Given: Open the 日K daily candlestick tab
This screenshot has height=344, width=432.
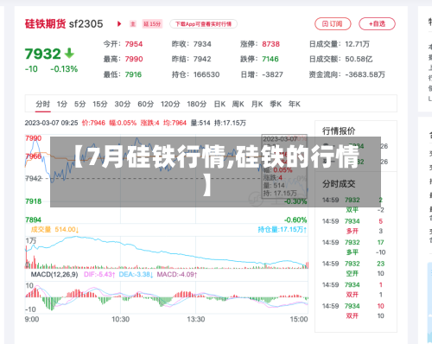Looking at the screenshot, I should pyautogui.click(x=219, y=104).
